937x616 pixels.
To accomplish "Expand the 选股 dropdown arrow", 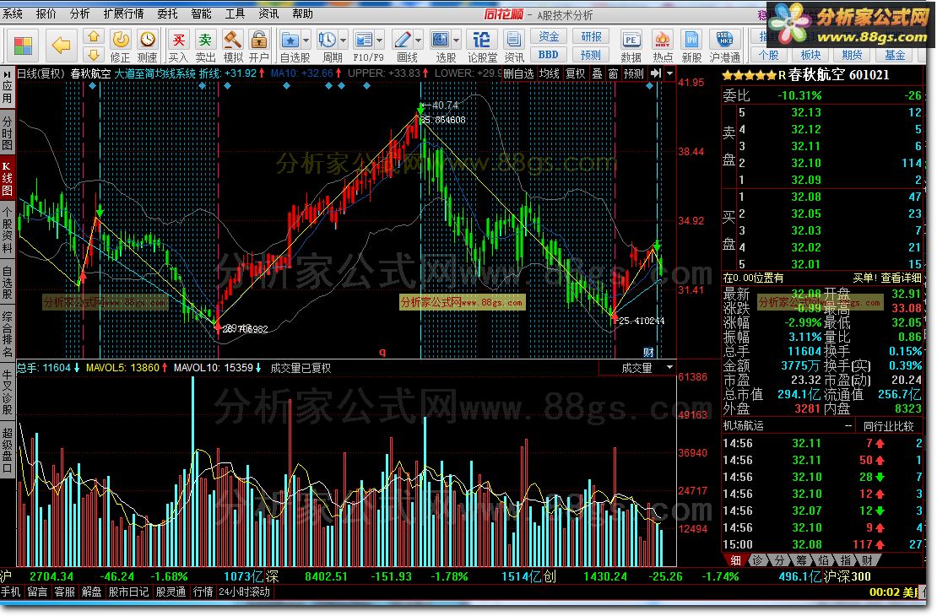I will coord(457,41).
